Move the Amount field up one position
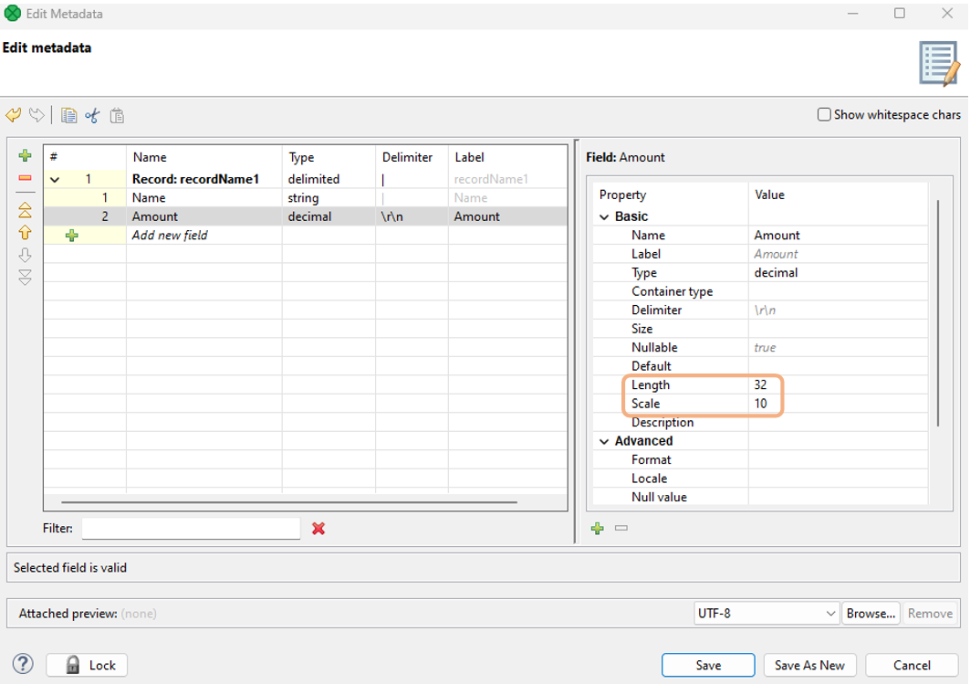The image size is (970, 684). coord(26,233)
